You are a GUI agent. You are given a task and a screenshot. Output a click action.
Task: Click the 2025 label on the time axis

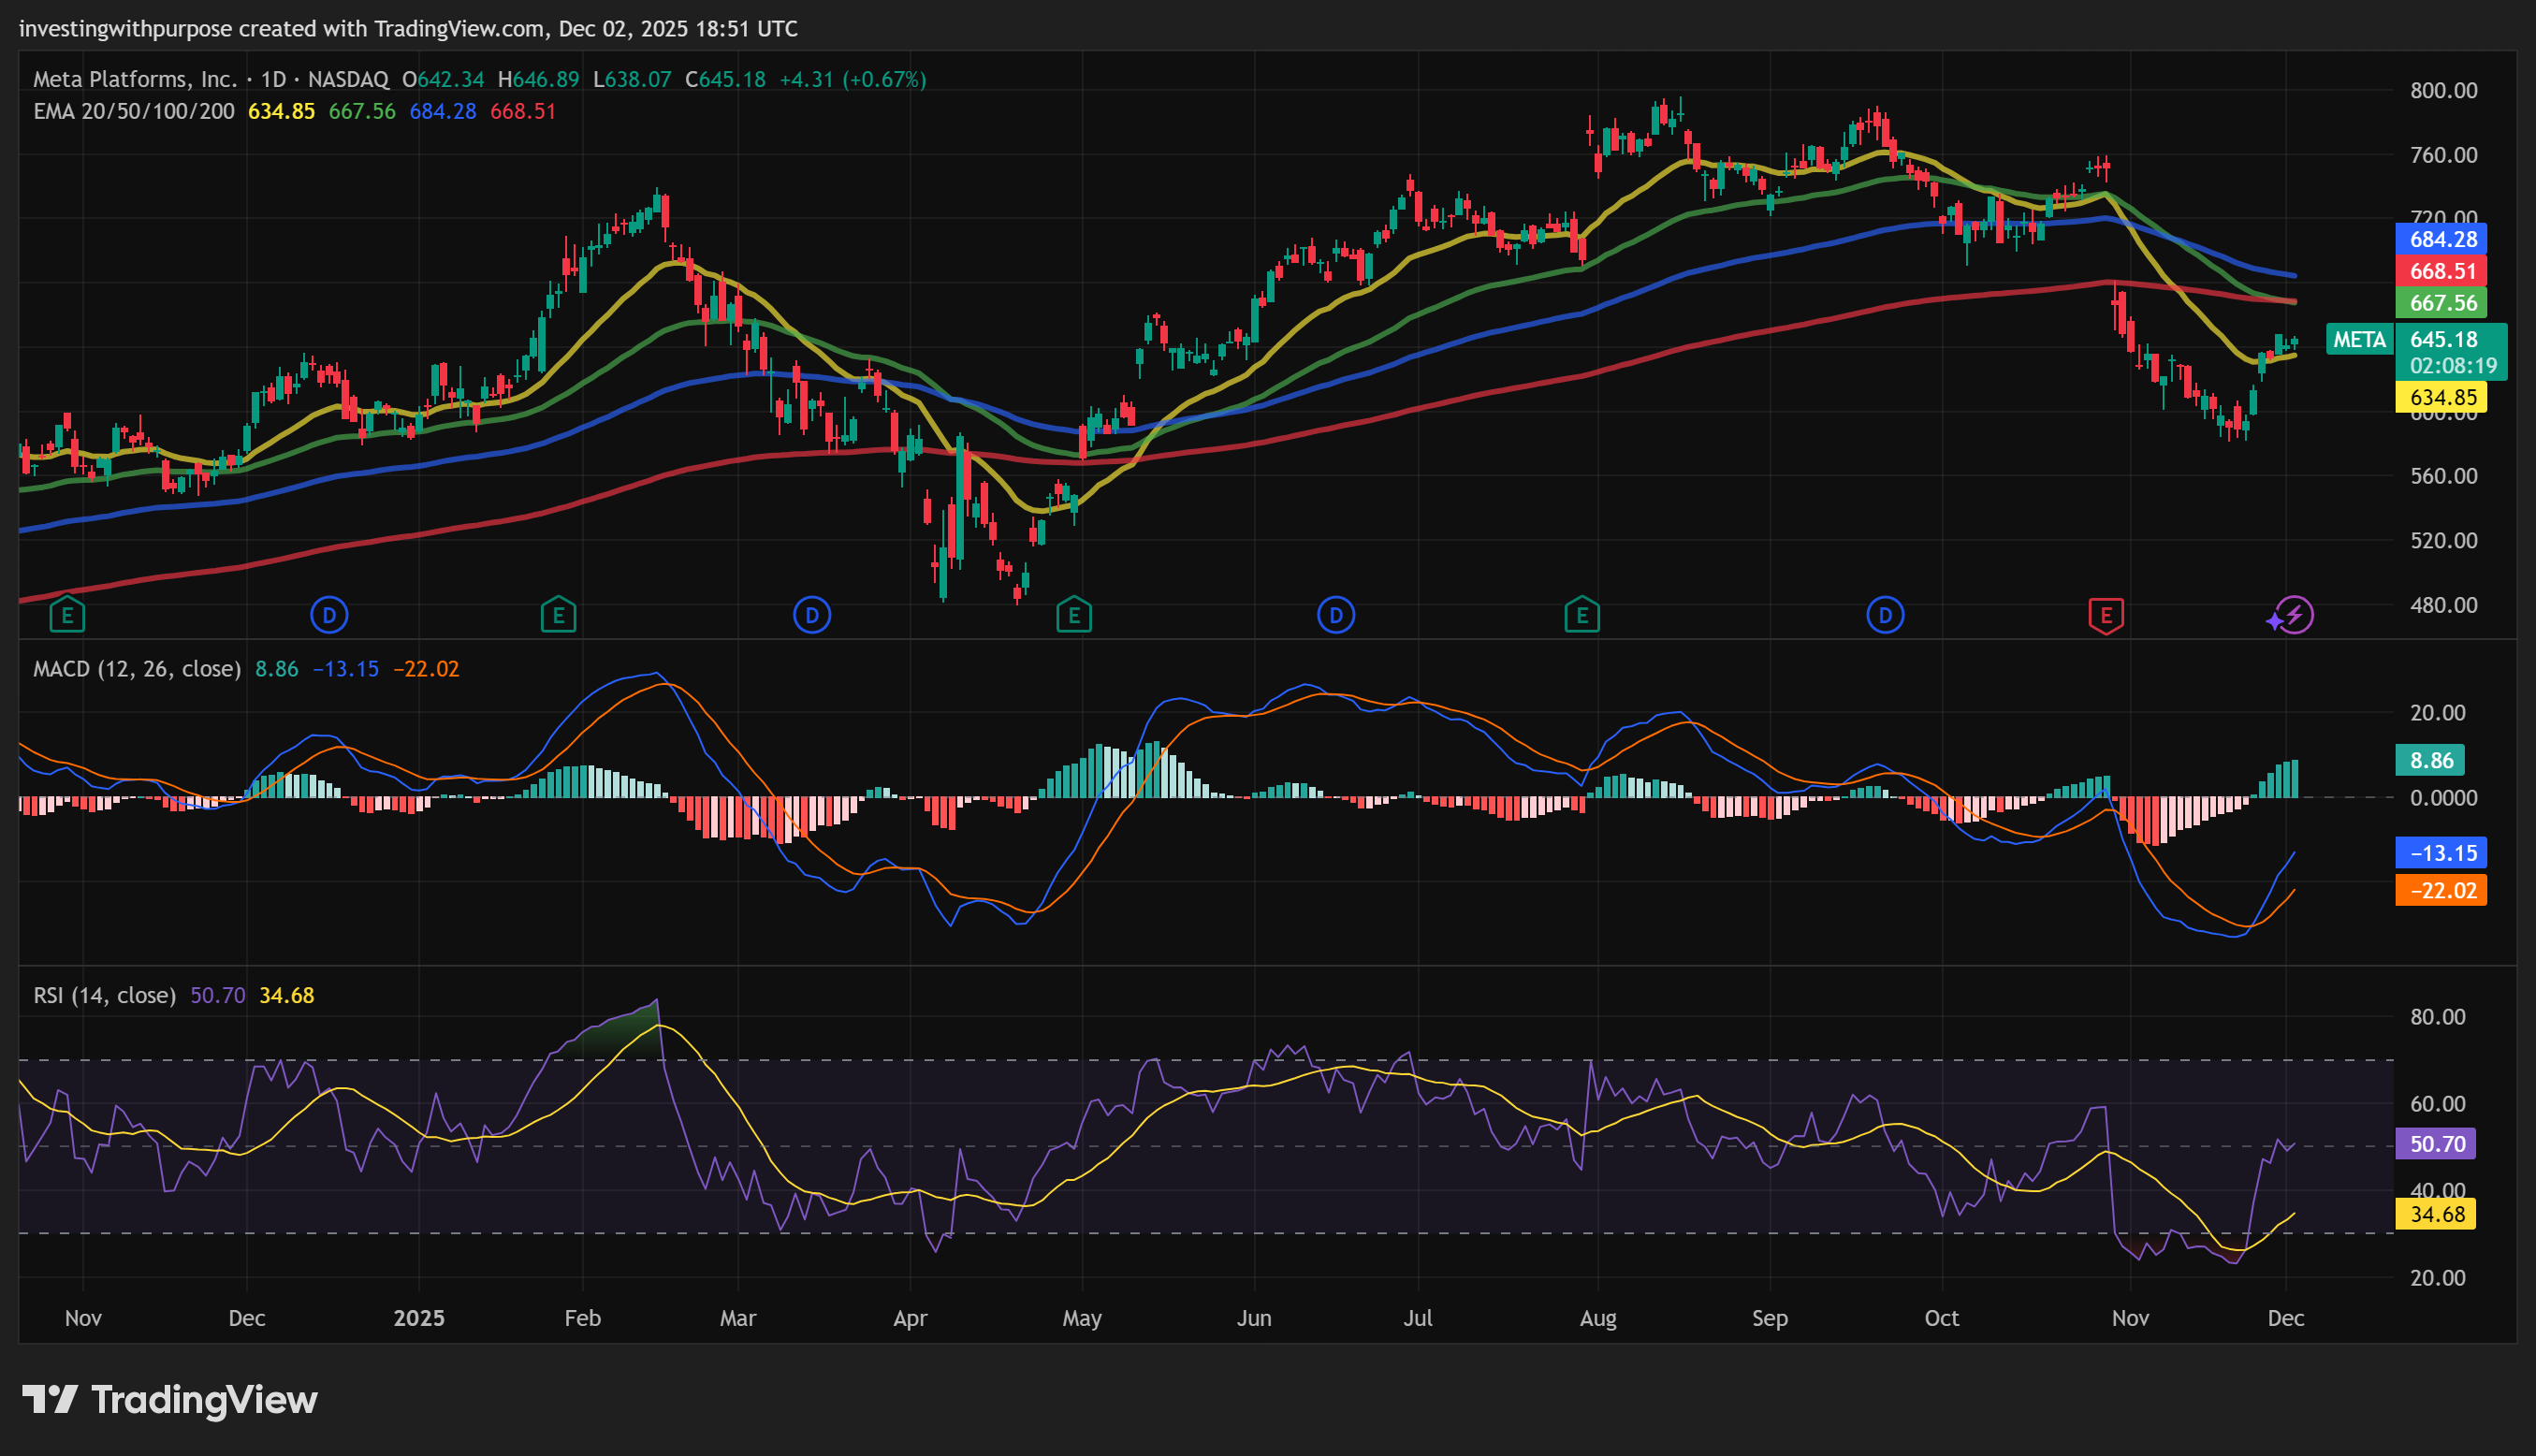pyautogui.click(x=418, y=1318)
